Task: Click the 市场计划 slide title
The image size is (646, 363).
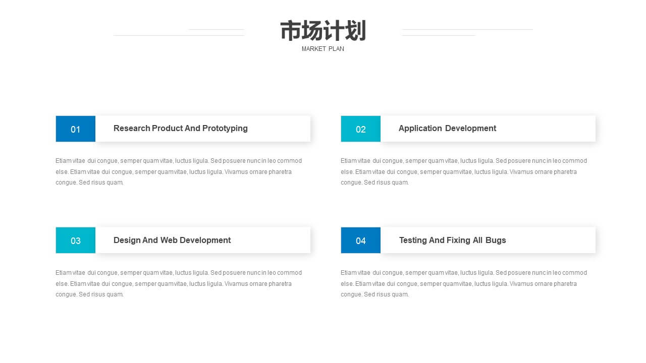Action: click(x=323, y=31)
